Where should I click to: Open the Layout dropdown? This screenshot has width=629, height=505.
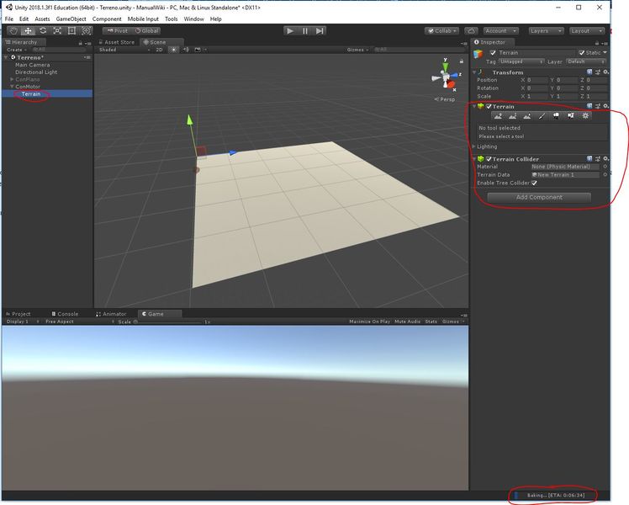587,31
